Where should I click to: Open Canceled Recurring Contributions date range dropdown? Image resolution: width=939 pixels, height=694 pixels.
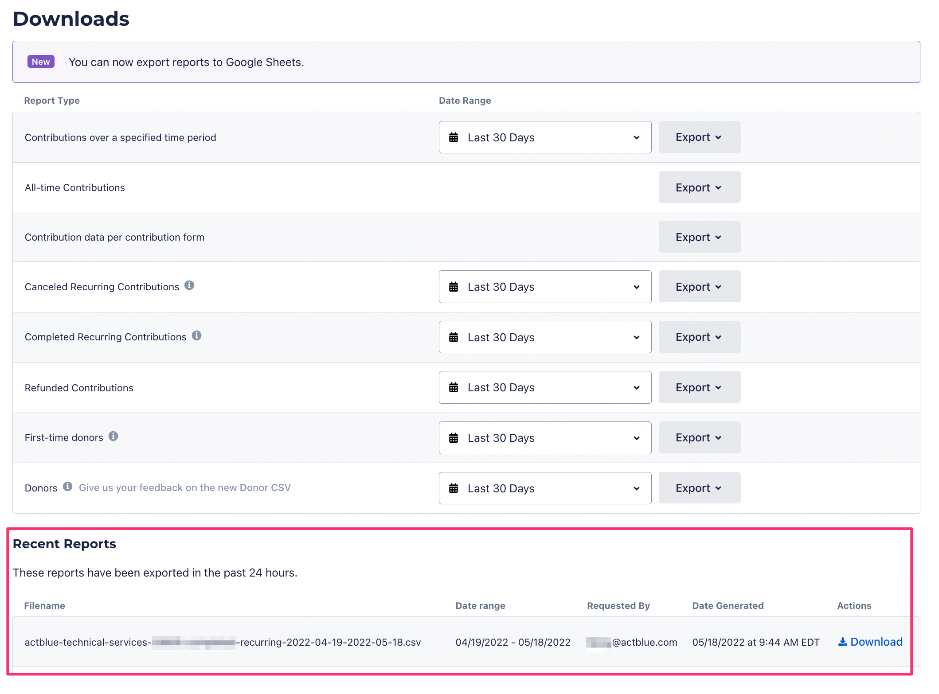(545, 287)
